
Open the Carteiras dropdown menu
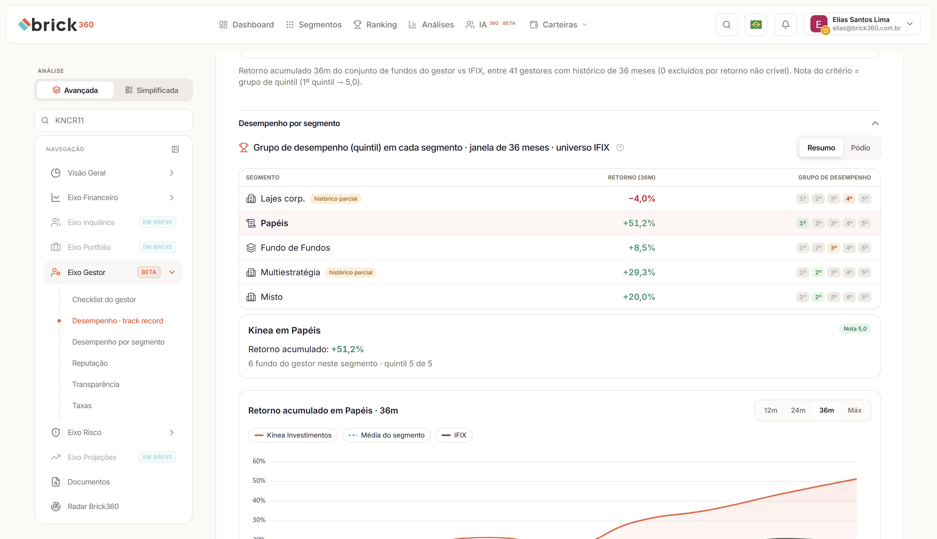pos(559,24)
